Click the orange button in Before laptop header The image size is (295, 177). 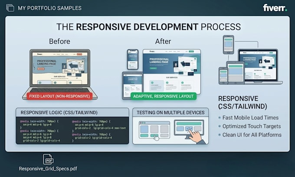pos(79,54)
